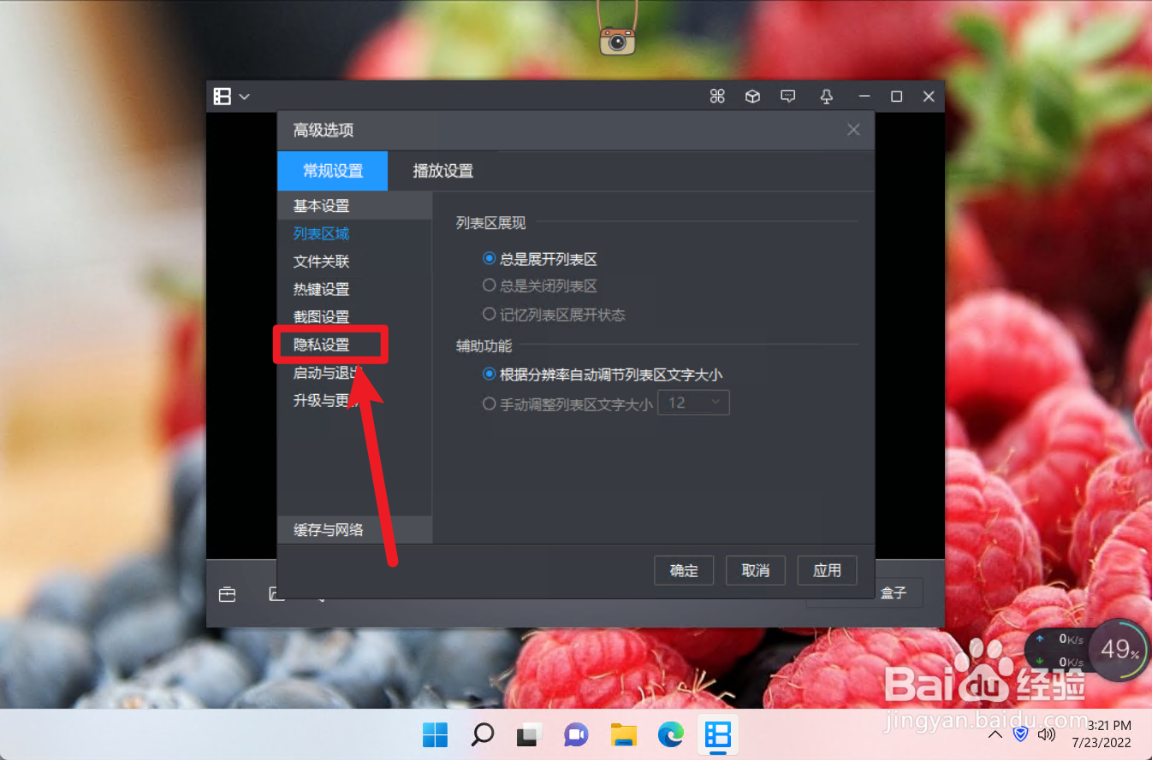Open the Windows Start menu
Image resolution: width=1152 pixels, height=760 pixels.
pyautogui.click(x=435, y=733)
